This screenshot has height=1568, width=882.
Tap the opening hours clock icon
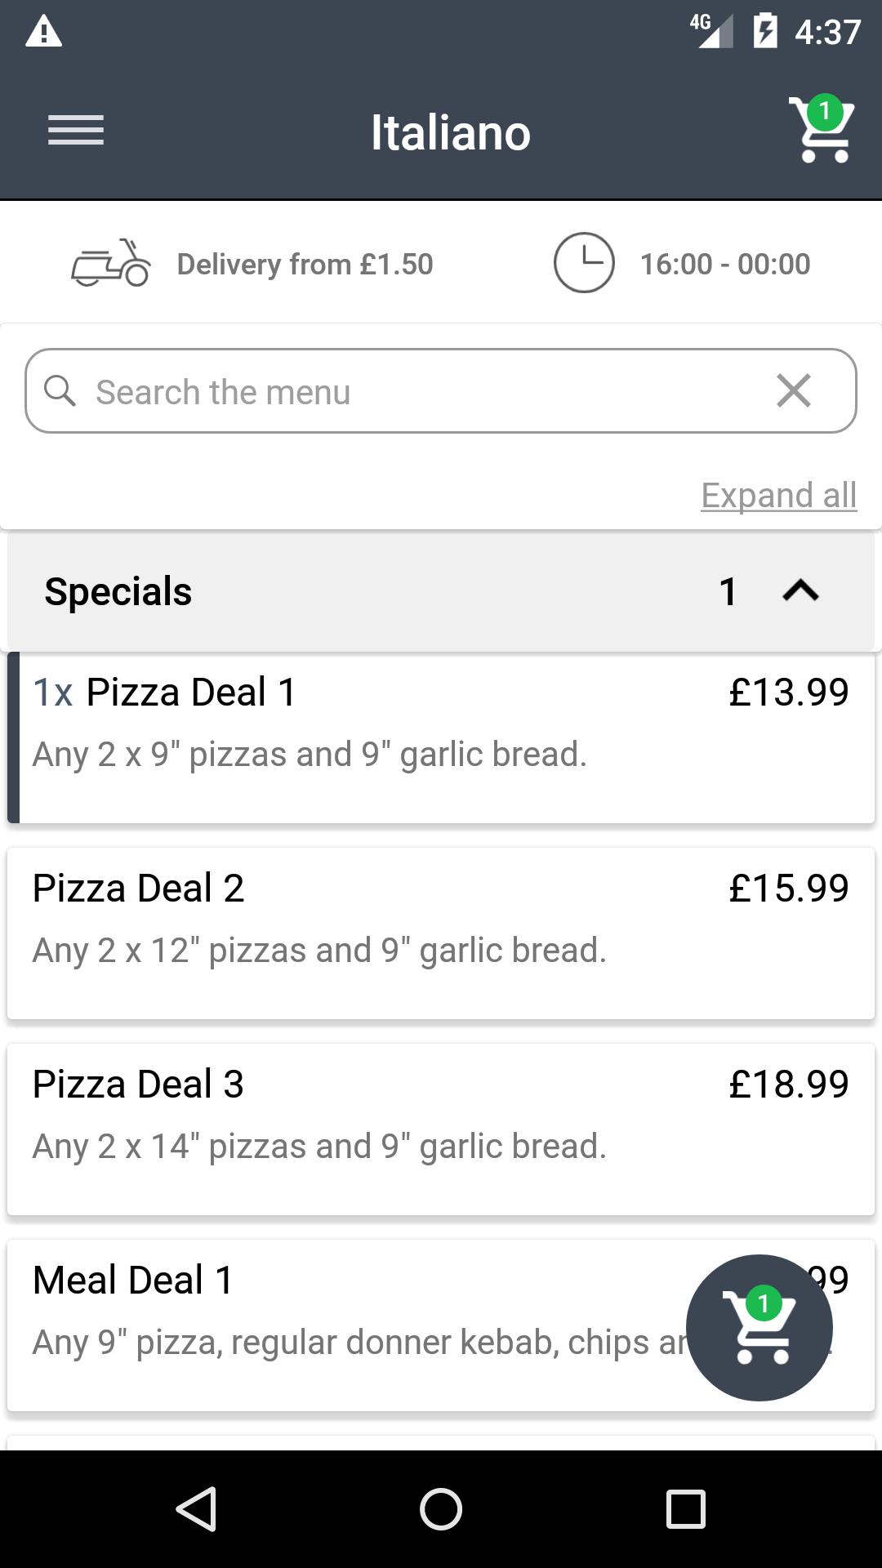point(584,263)
